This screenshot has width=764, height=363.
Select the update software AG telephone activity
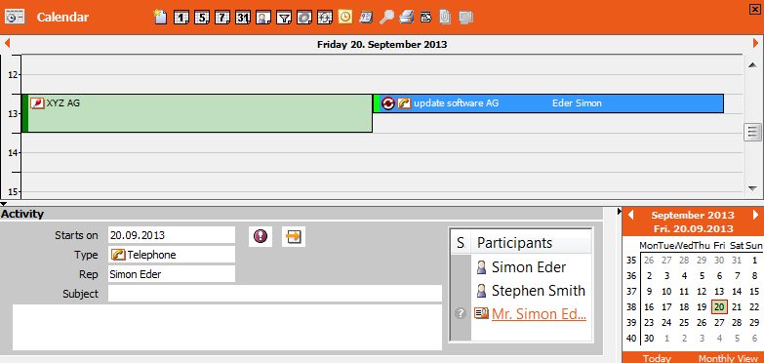coord(548,103)
